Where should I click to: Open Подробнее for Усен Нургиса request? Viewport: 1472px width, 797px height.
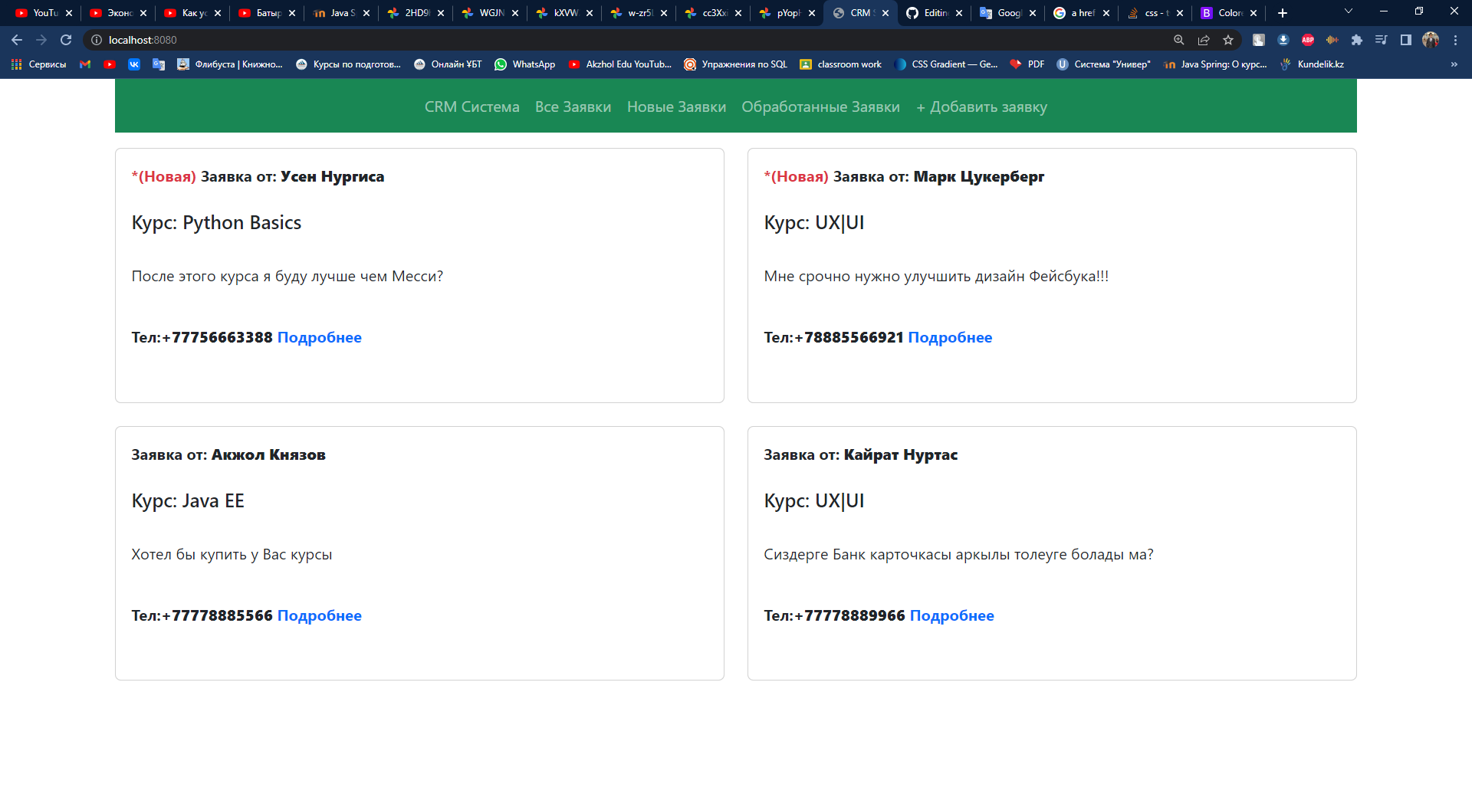[319, 338]
